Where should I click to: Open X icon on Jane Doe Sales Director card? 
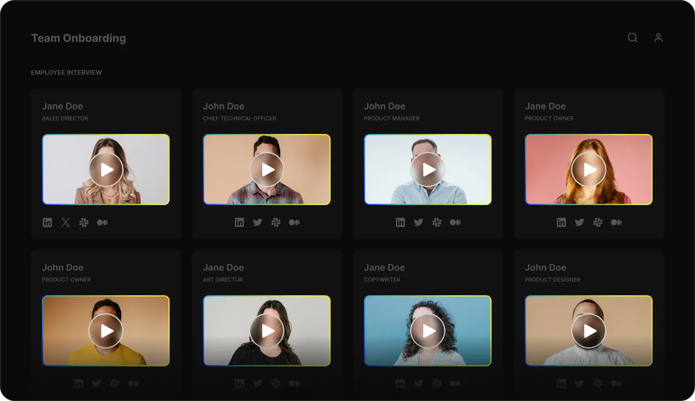pos(66,222)
